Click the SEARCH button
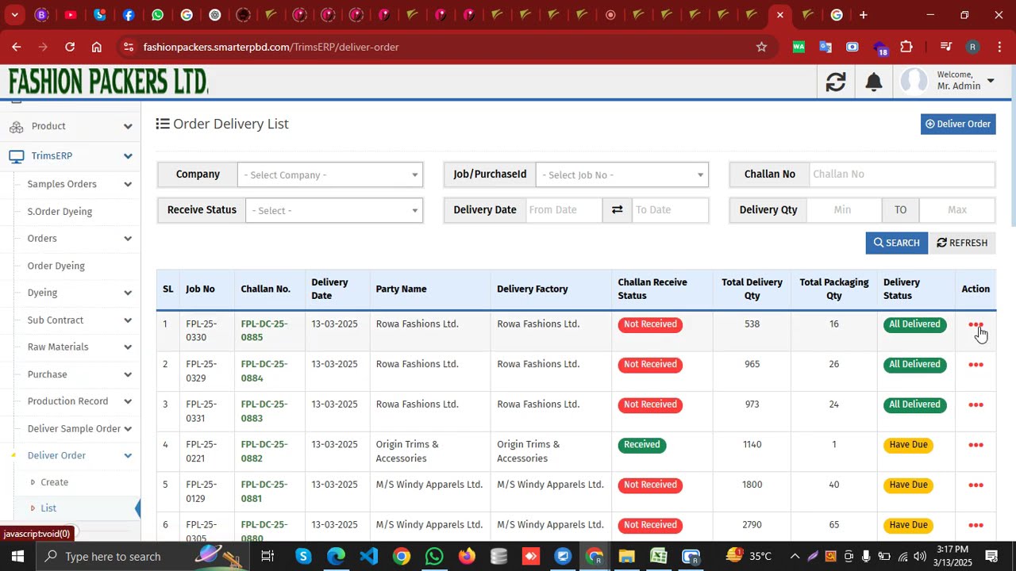Screen dimensions: 1016x571 pyautogui.click(x=896, y=243)
